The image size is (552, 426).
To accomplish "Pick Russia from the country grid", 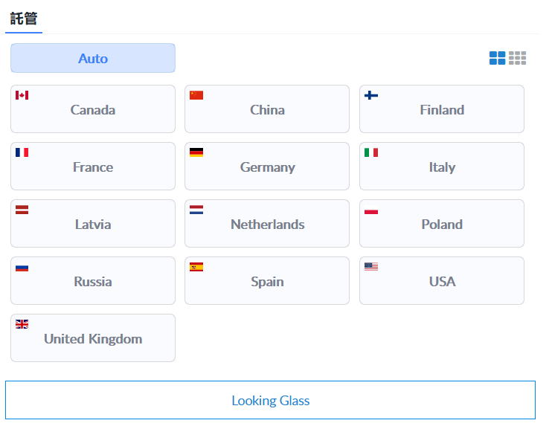I will tap(93, 281).
